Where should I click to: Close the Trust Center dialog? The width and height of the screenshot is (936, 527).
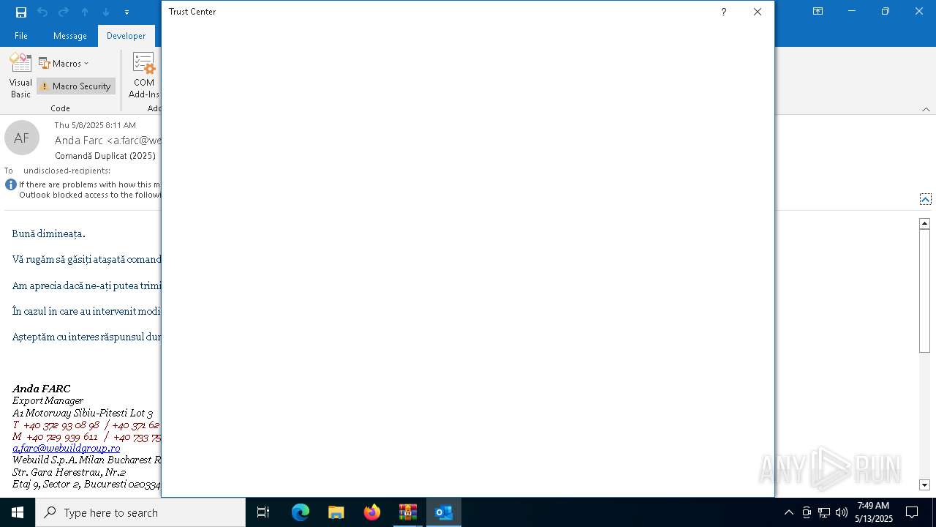click(758, 12)
